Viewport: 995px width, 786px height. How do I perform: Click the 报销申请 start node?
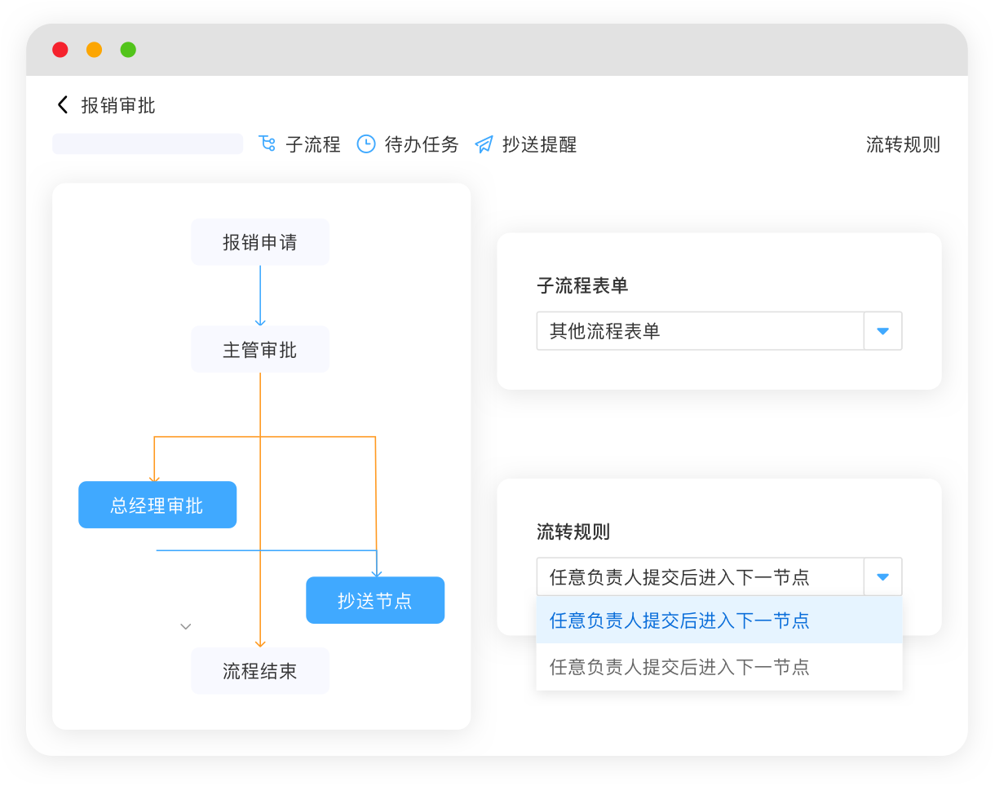click(x=259, y=241)
